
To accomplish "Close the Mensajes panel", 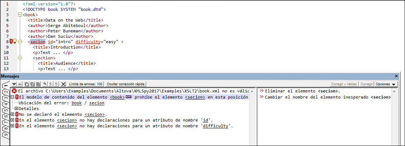I will 396,76.
